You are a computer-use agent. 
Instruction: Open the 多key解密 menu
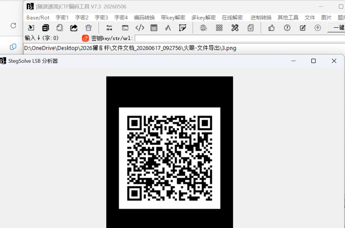(204, 18)
